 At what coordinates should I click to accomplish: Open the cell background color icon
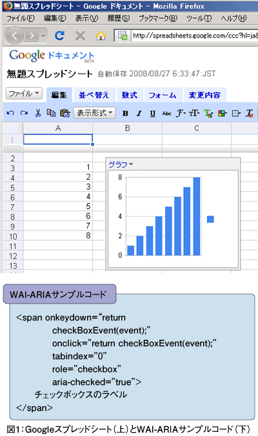click(222, 114)
